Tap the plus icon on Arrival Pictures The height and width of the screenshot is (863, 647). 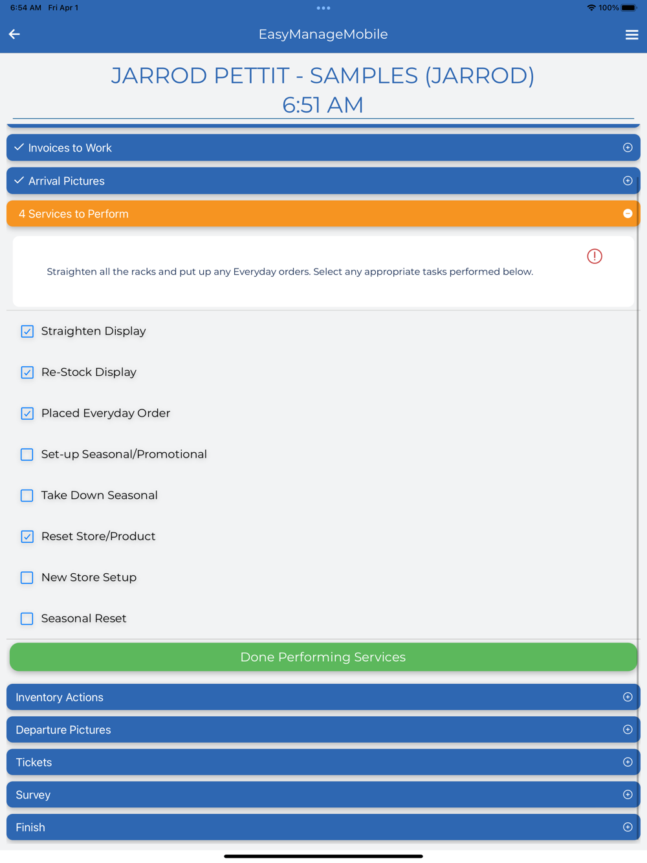pyautogui.click(x=628, y=180)
